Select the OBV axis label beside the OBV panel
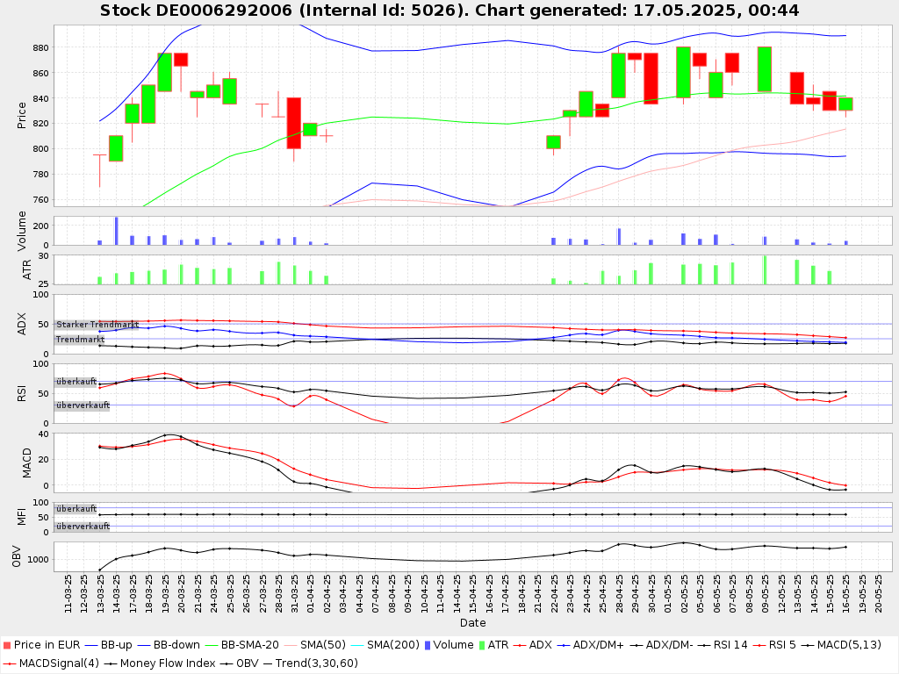899x674 pixels. point(16,556)
